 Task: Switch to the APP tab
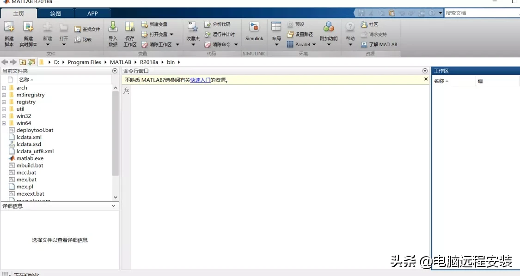click(x=92, y=13)
